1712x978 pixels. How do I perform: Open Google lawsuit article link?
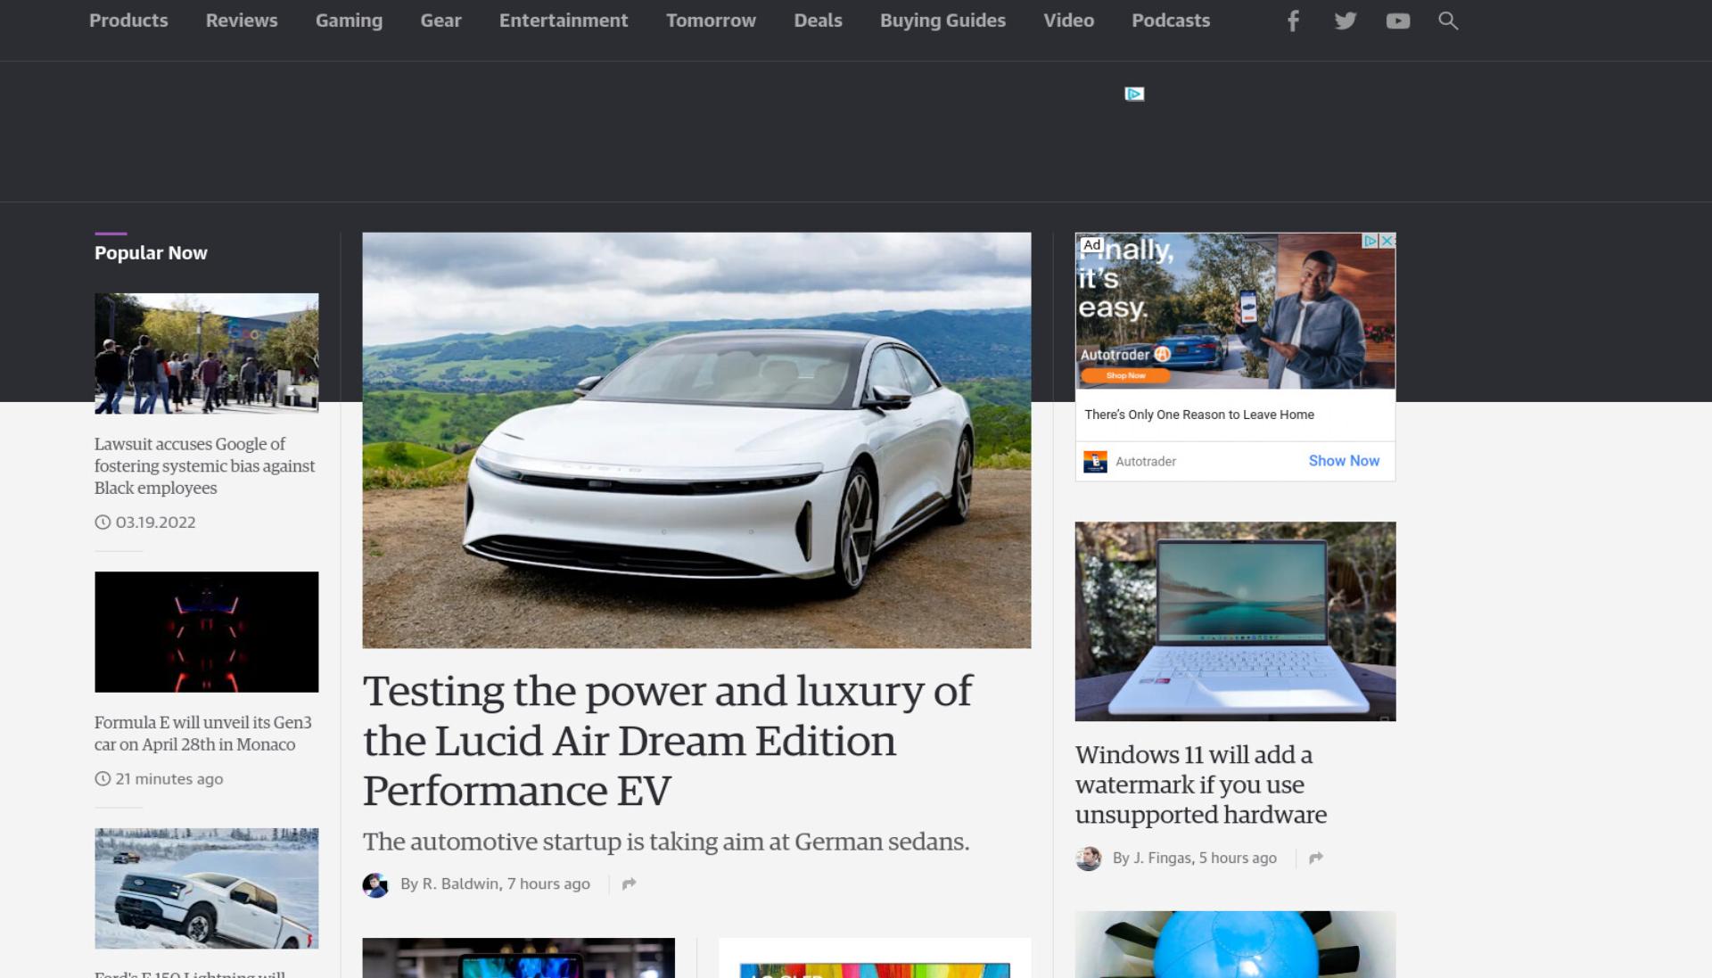[x=205, y=465]
